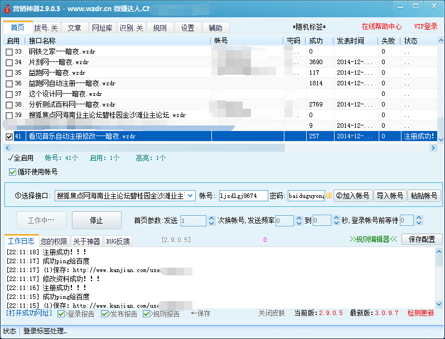Click the stepper next to 发送 count field
This screenshot has height=339, width=445.
[x=211, y=221]
